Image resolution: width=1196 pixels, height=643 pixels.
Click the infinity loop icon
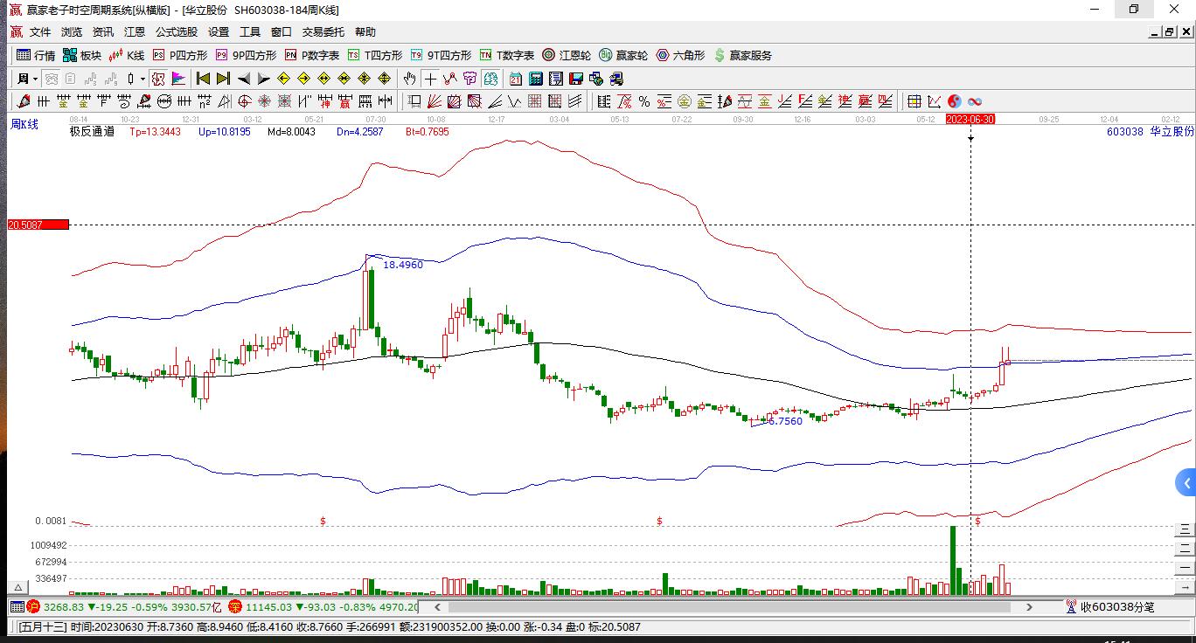pos(974,101)
